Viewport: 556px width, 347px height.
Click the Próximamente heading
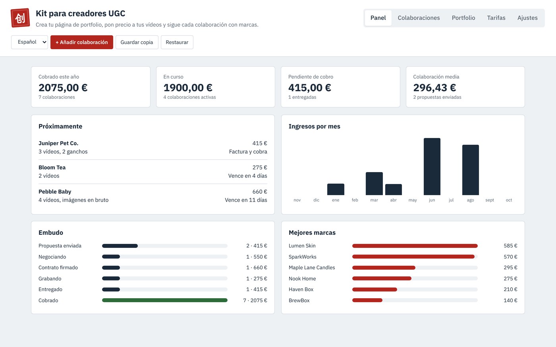click(60, 127)
